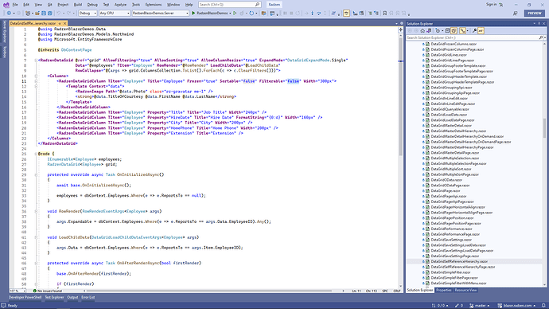Open the Output panel

point(72,297)
